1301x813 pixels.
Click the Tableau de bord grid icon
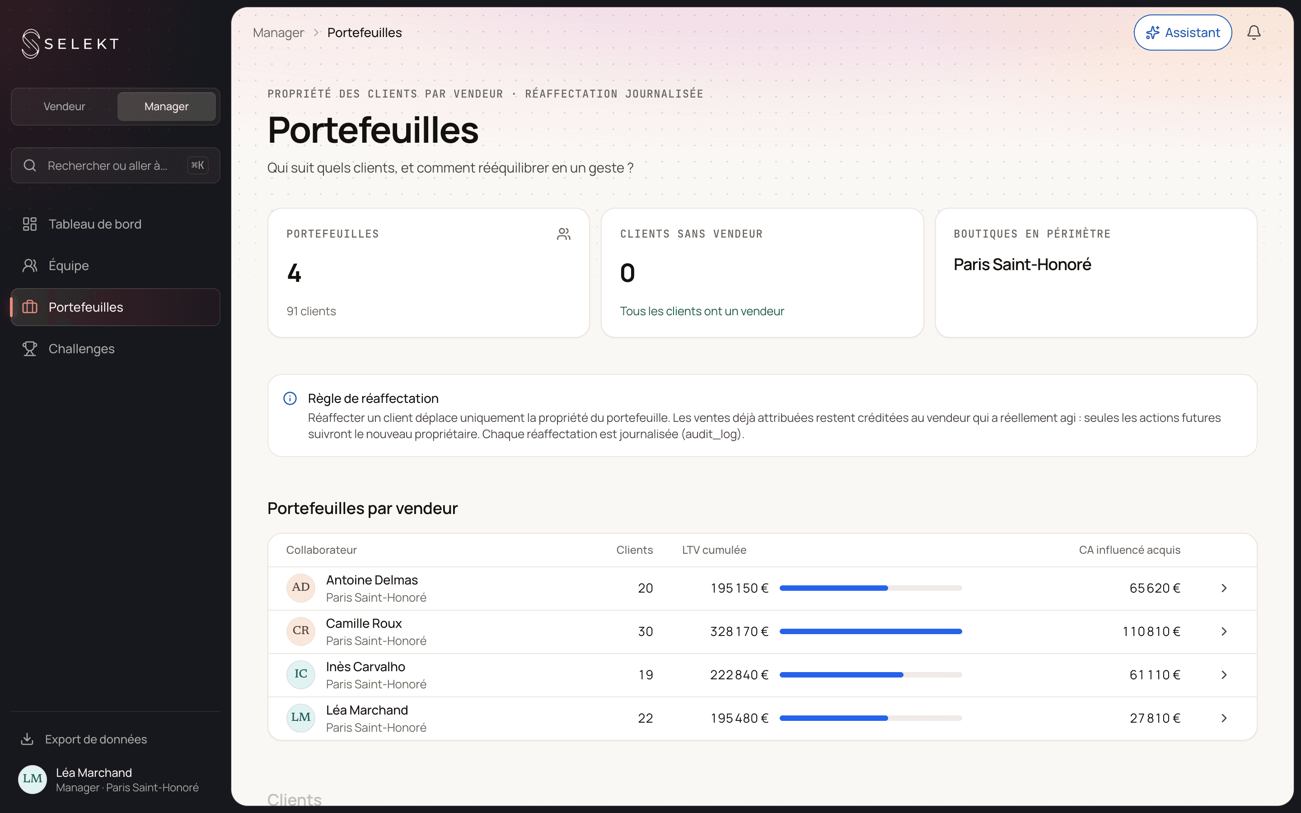(29, 224)
